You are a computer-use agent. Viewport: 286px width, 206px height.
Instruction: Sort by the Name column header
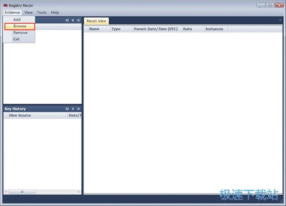pos(100,29)
